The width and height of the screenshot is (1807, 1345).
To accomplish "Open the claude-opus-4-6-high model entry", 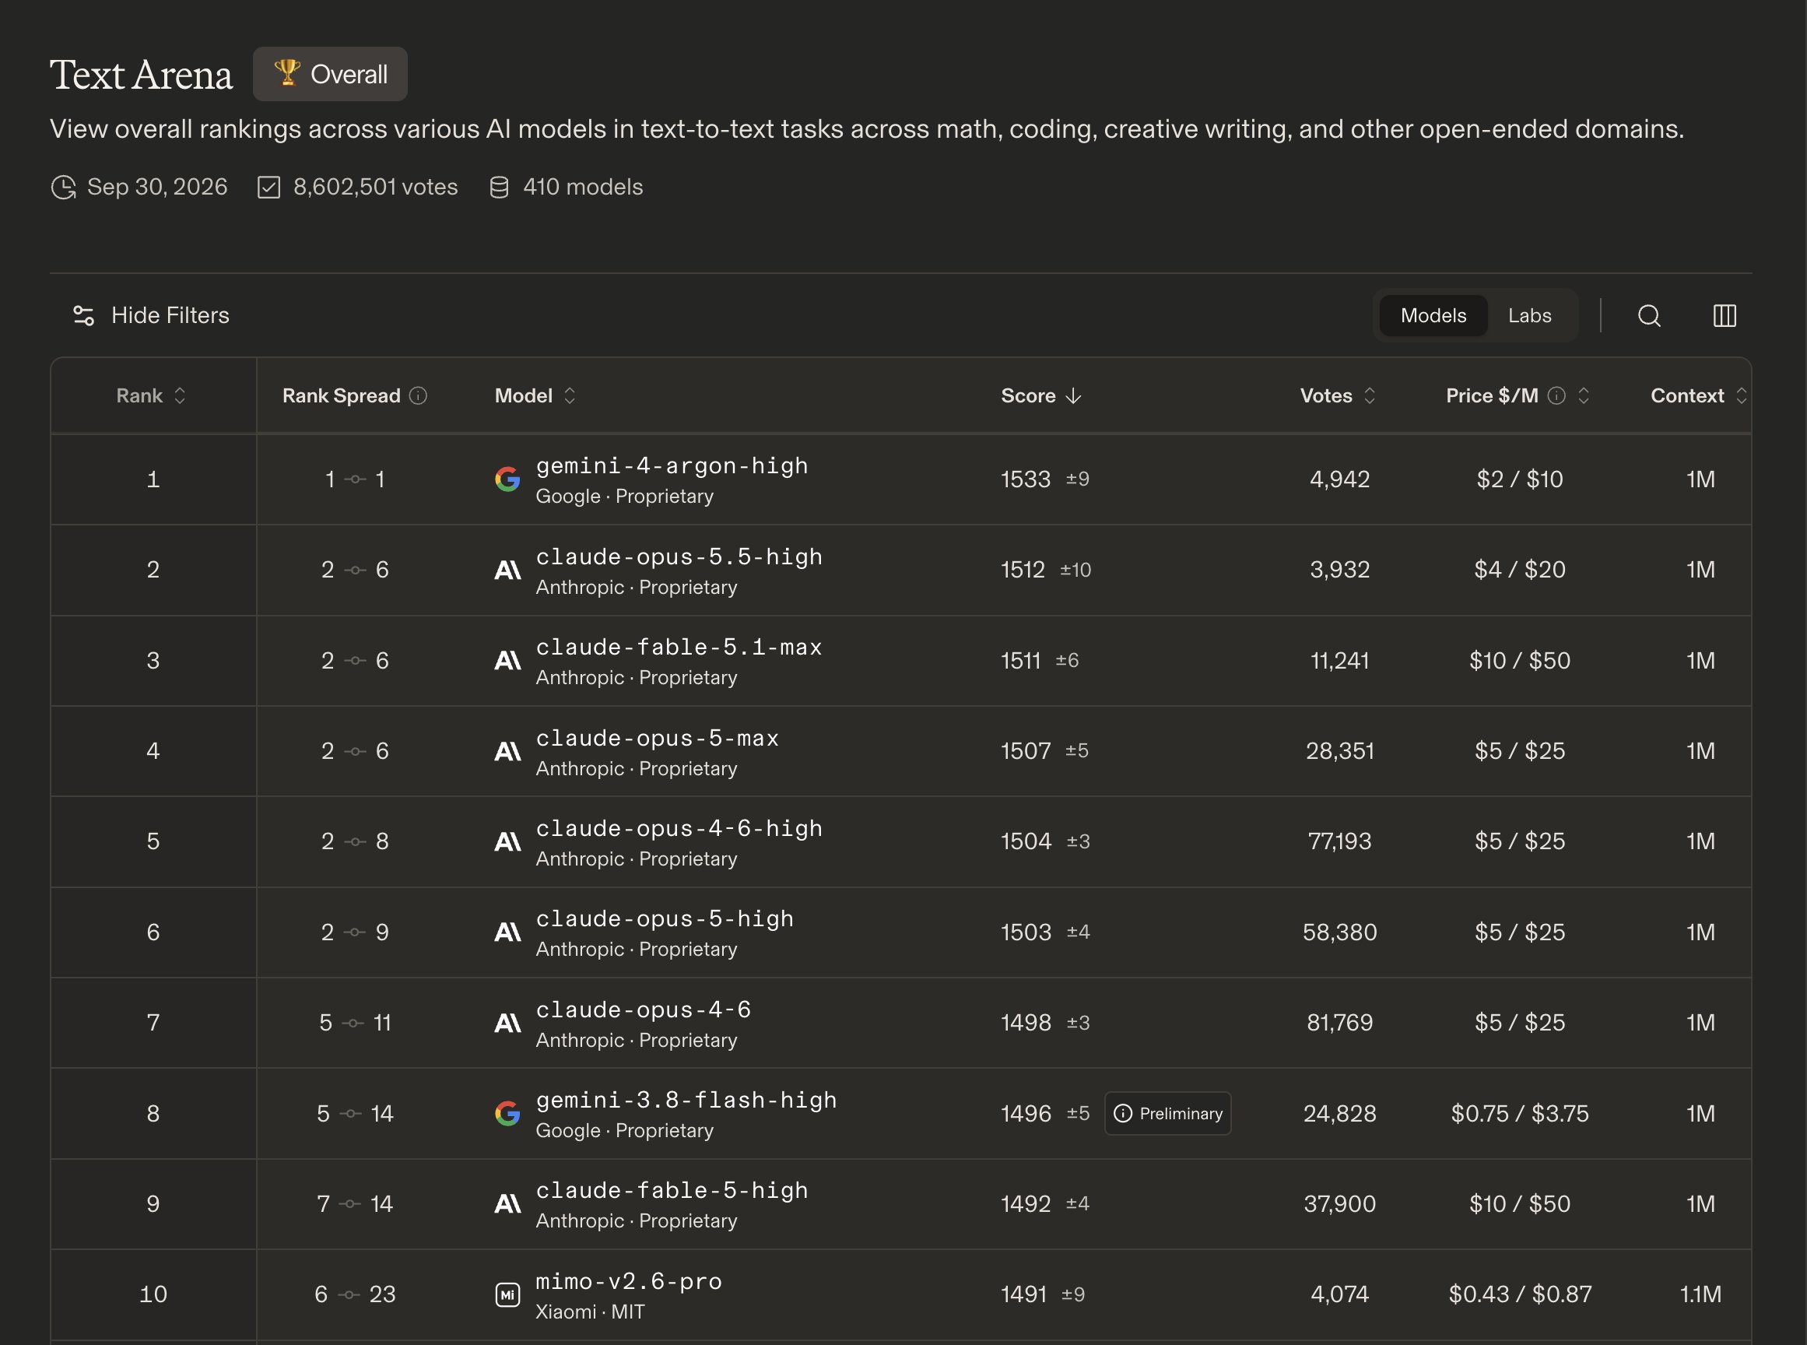I will click(x=679, y=828).
